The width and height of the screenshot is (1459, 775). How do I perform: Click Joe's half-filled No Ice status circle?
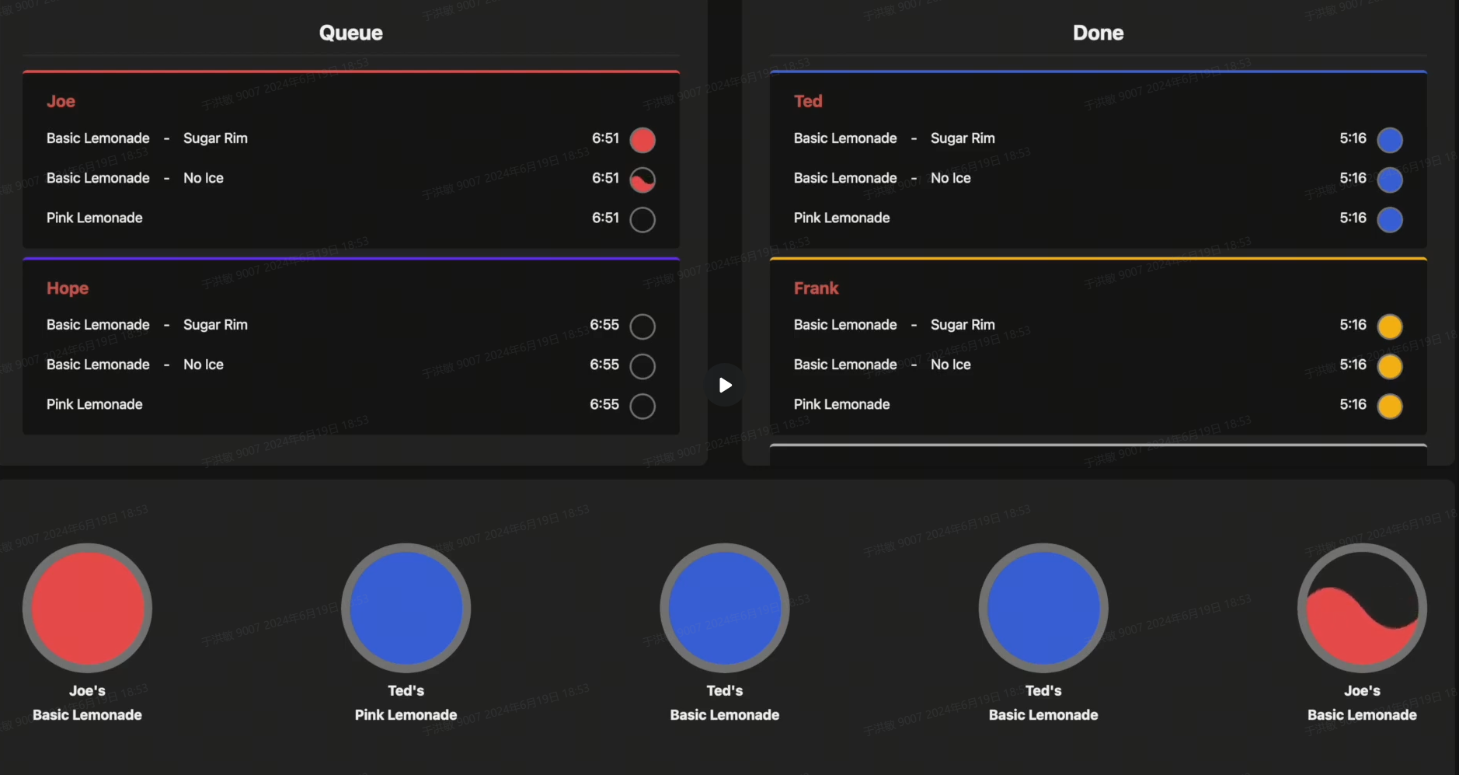[x=642, y=180]
